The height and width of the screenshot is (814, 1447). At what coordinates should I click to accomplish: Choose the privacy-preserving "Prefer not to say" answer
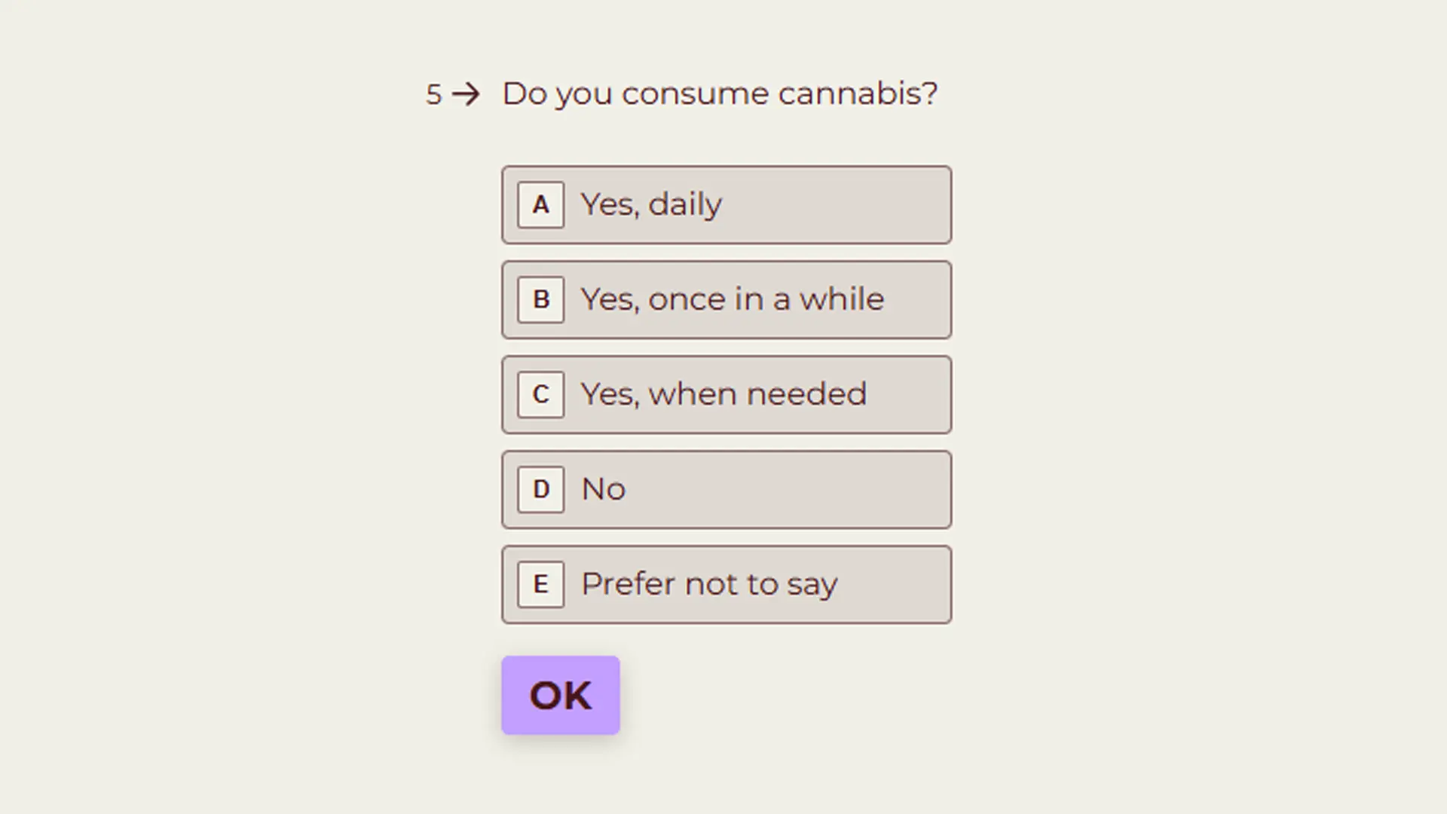pos(725,584)
